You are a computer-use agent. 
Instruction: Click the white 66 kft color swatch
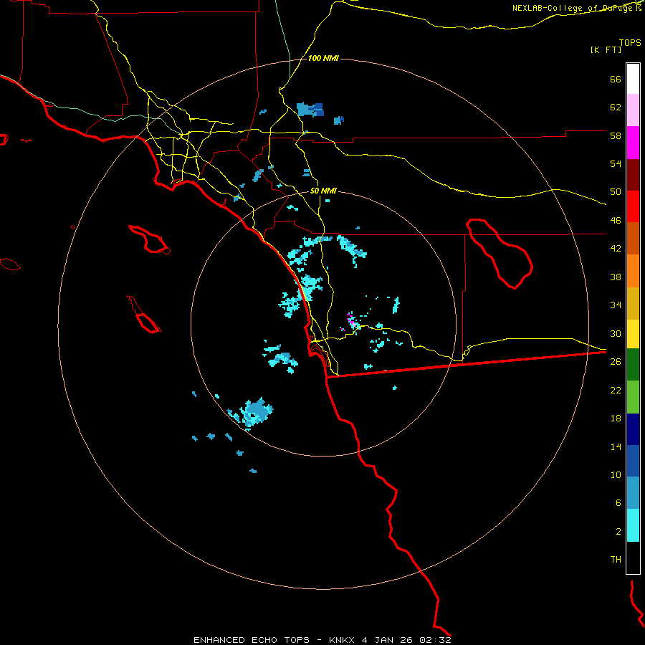tap(633, 79)
